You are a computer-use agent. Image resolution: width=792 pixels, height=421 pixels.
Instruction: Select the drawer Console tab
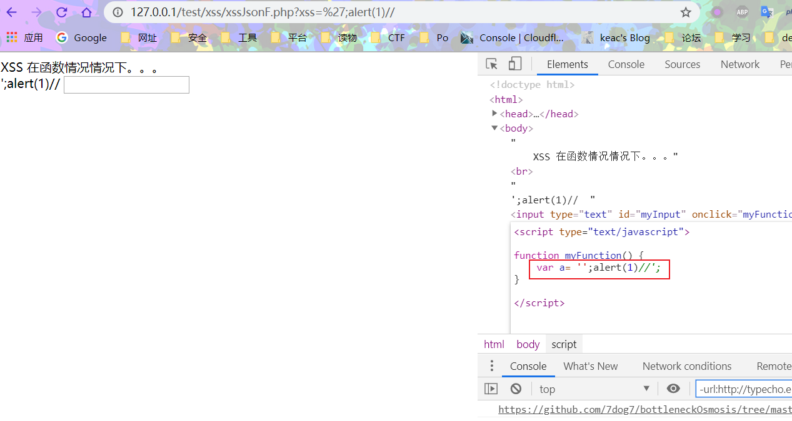528,366
